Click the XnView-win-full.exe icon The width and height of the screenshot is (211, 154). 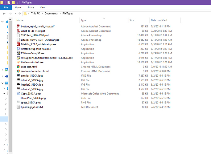[x=18, y=62]
